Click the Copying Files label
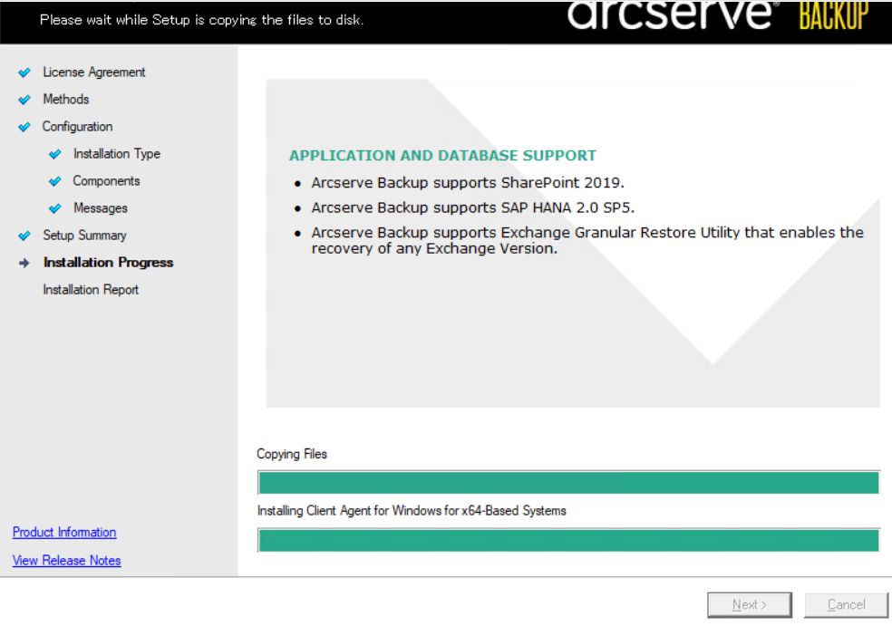892x626 pixels. [292, 454]
